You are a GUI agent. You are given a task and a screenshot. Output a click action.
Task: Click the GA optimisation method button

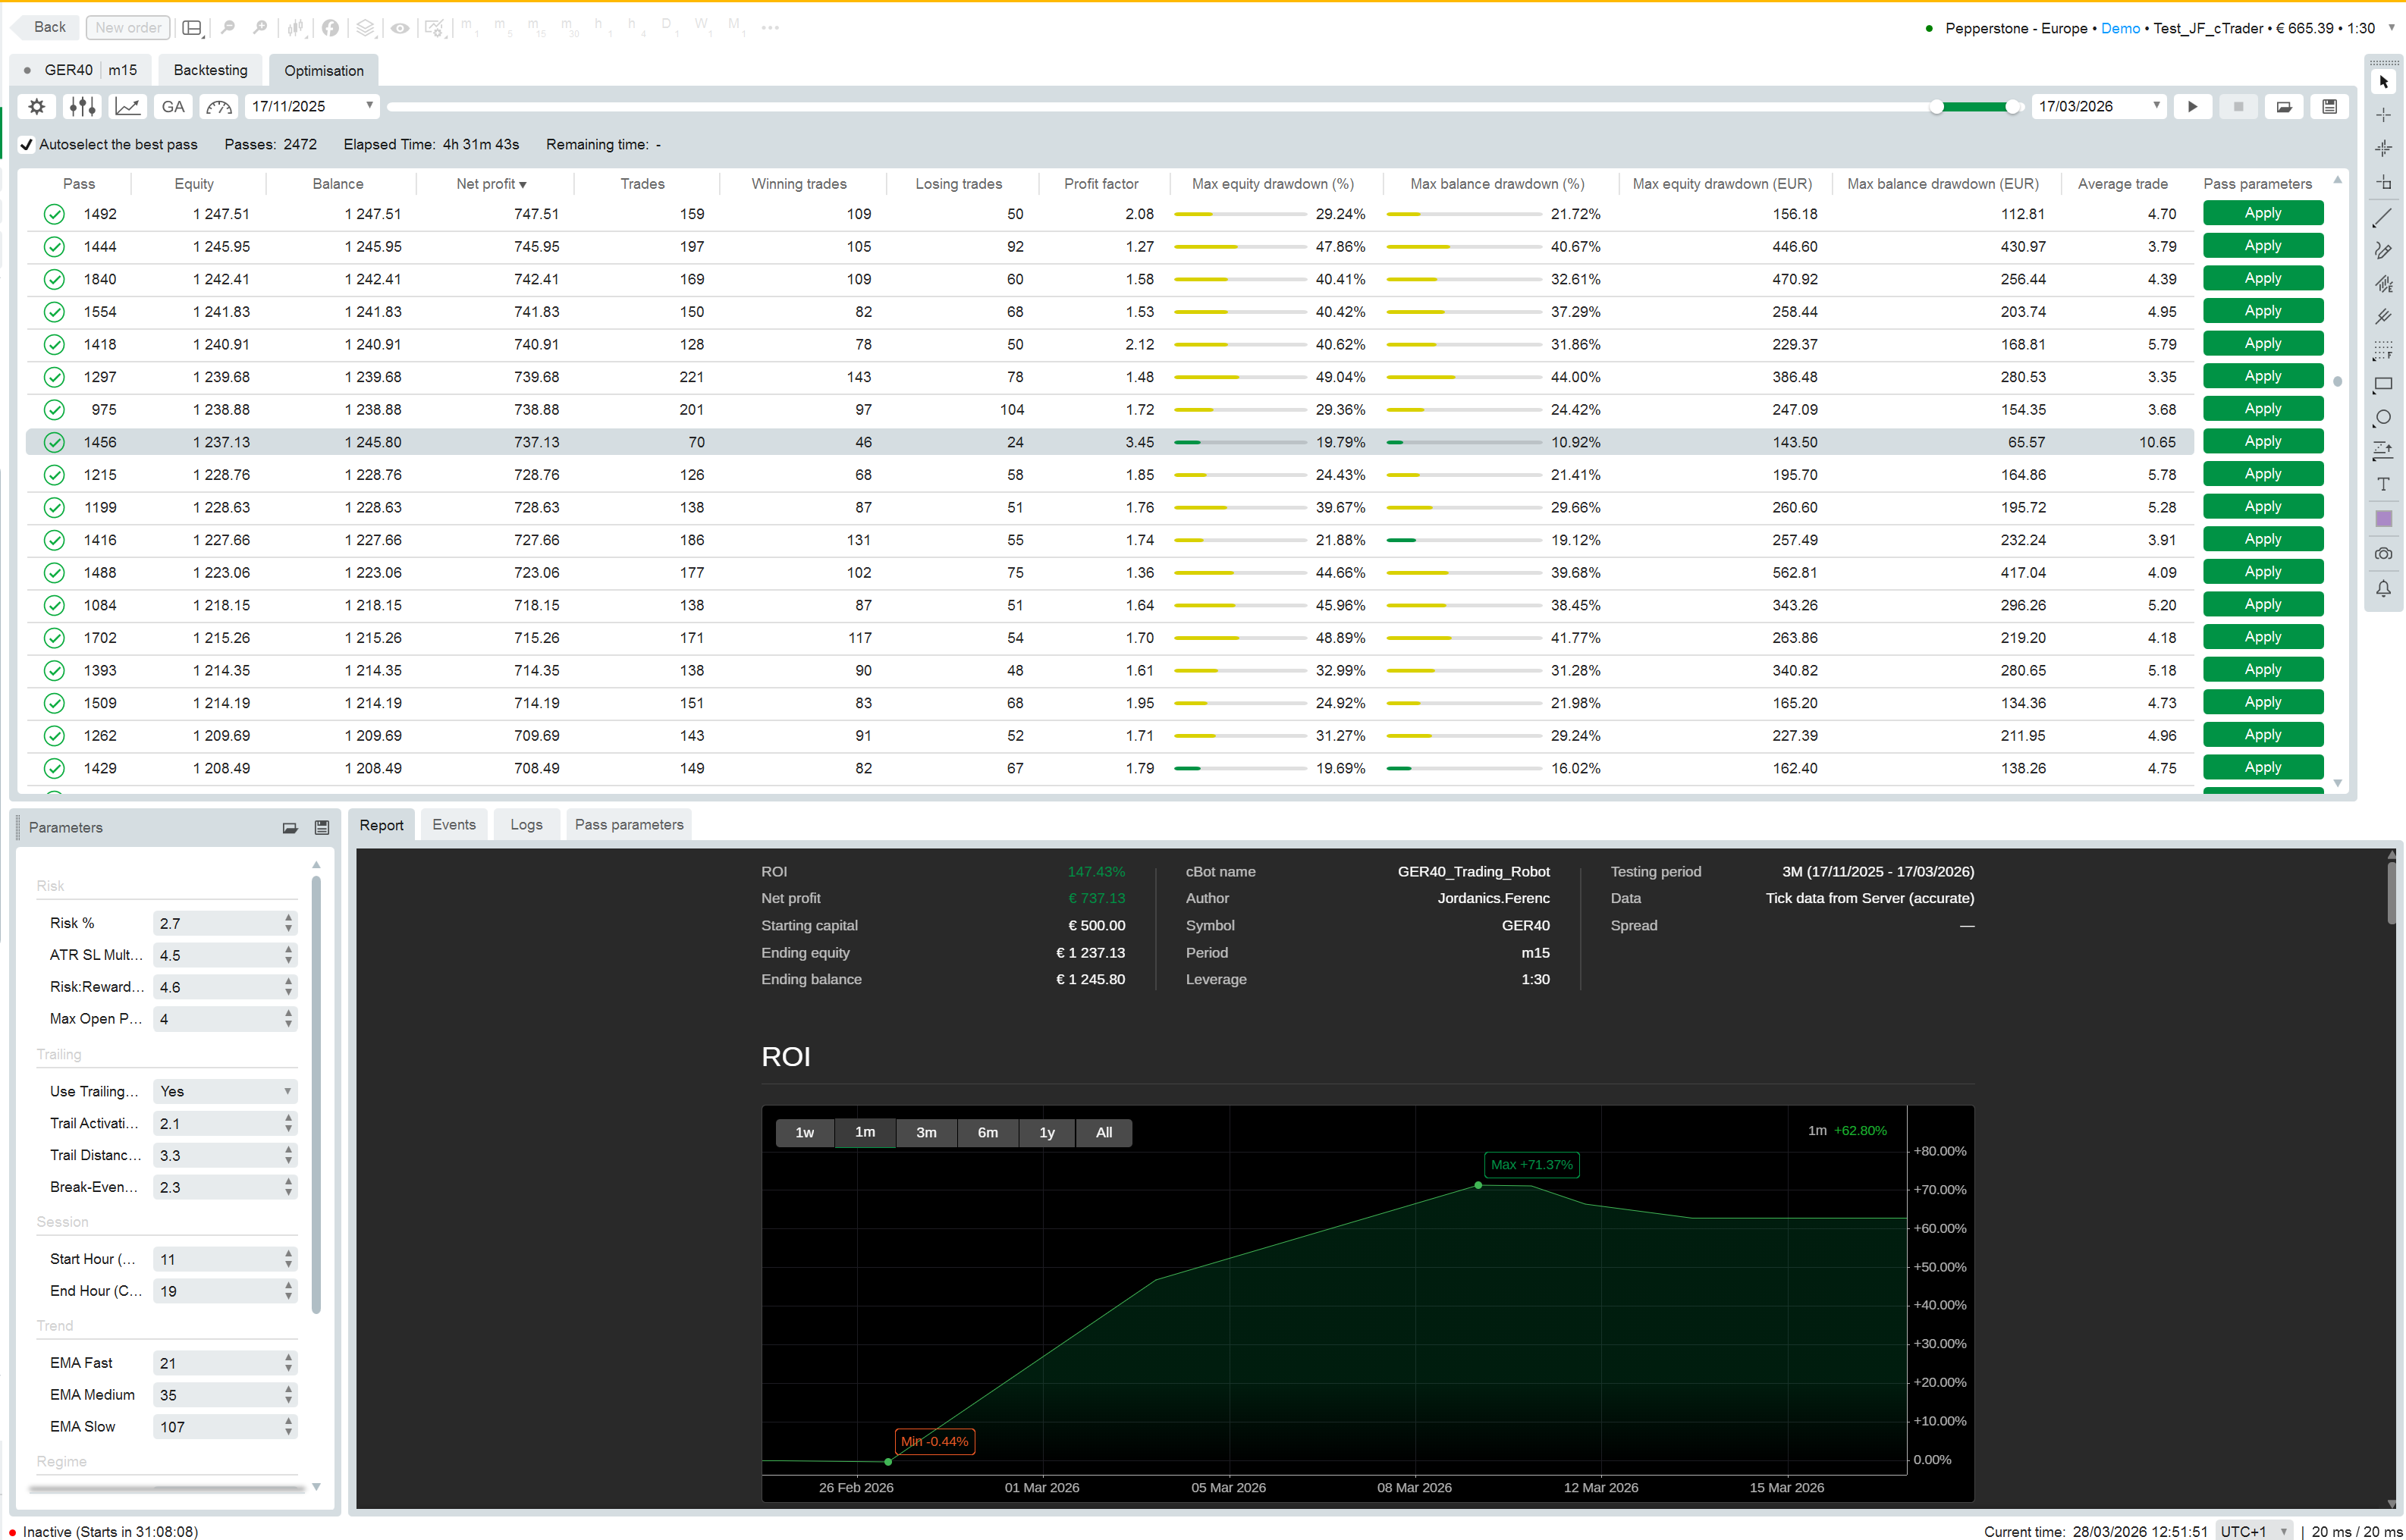[x=173, y=106]
